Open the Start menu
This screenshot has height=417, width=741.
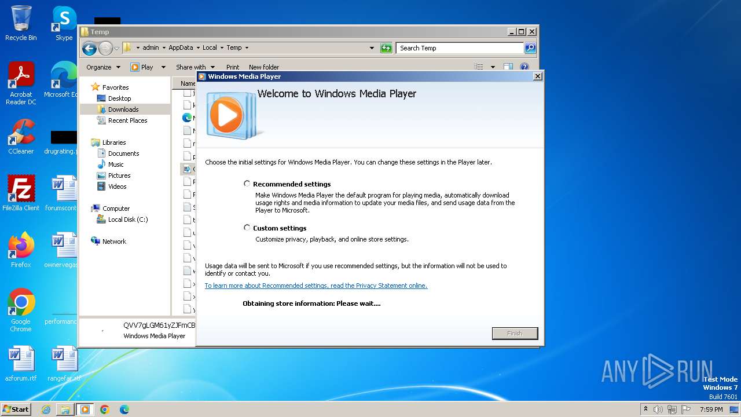click(16, 409)
